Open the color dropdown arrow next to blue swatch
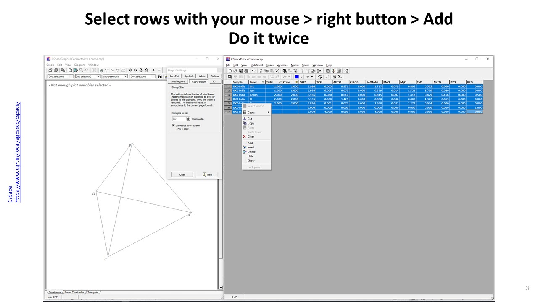The image size is (538, 302). [301, 77]
